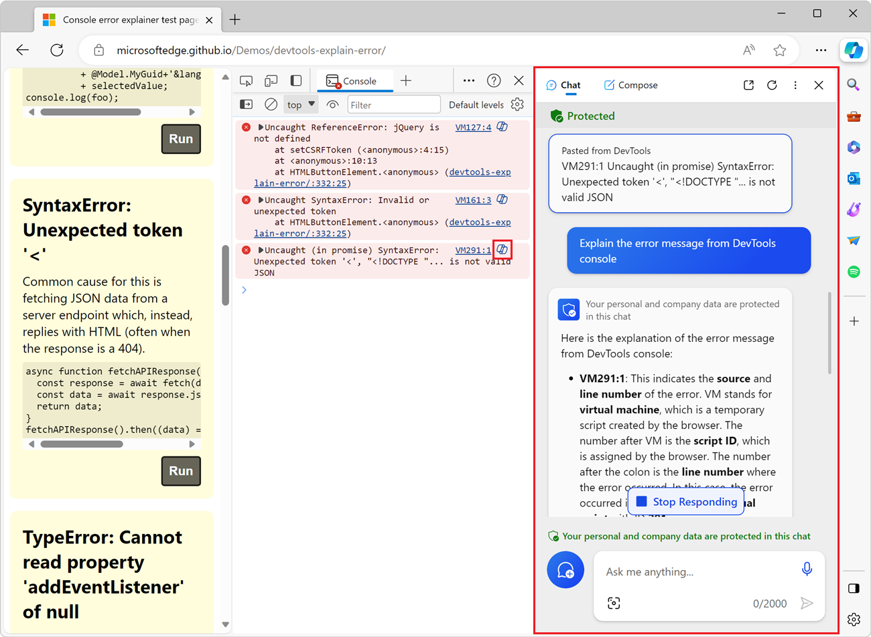Viewport: 871px width, 637px height.
Task: Copy the SyntaxError with the Copilot explain icon
Action: tap(503, 250)
